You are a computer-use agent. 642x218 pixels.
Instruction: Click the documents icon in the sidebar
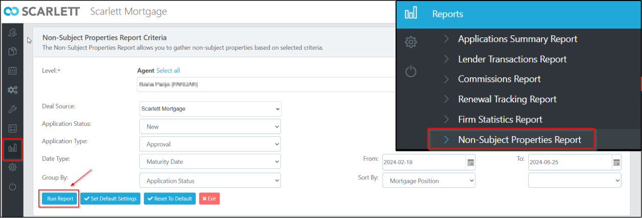[13, 51]
